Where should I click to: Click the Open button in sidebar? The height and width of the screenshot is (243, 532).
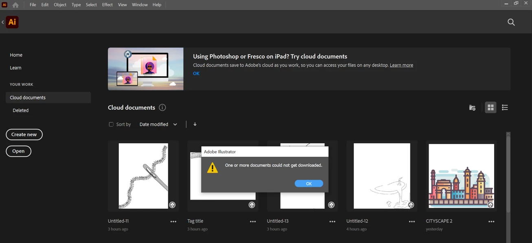(x=18, y=151)
